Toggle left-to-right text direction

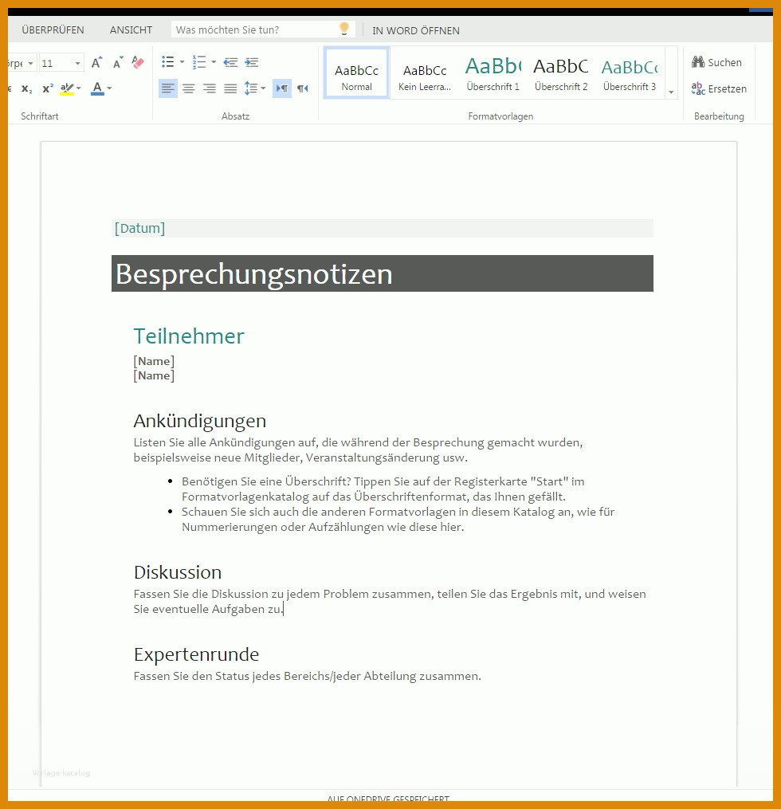tap(281, 88)
